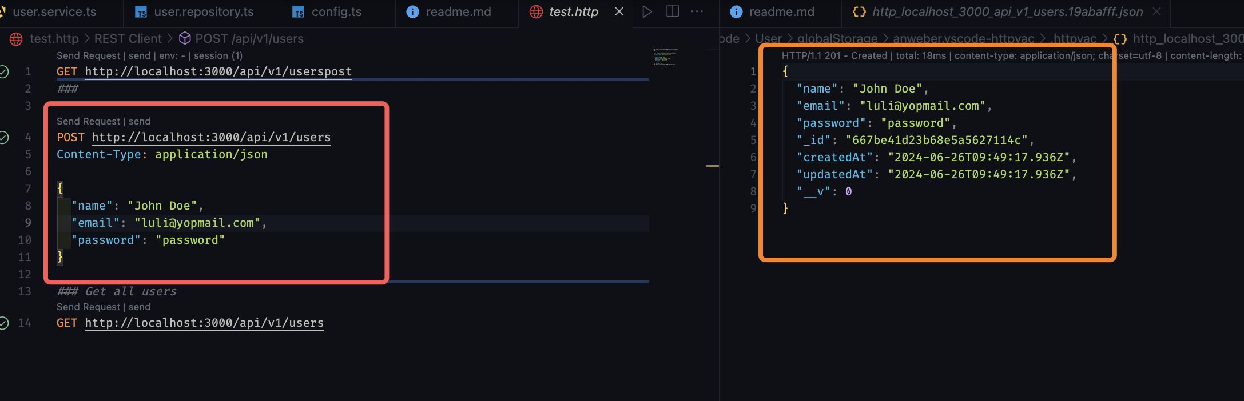The height and width of the screenshot is (401, 1244).
Task: Click the "email" line in test.http request body
Action: (169, 223)
